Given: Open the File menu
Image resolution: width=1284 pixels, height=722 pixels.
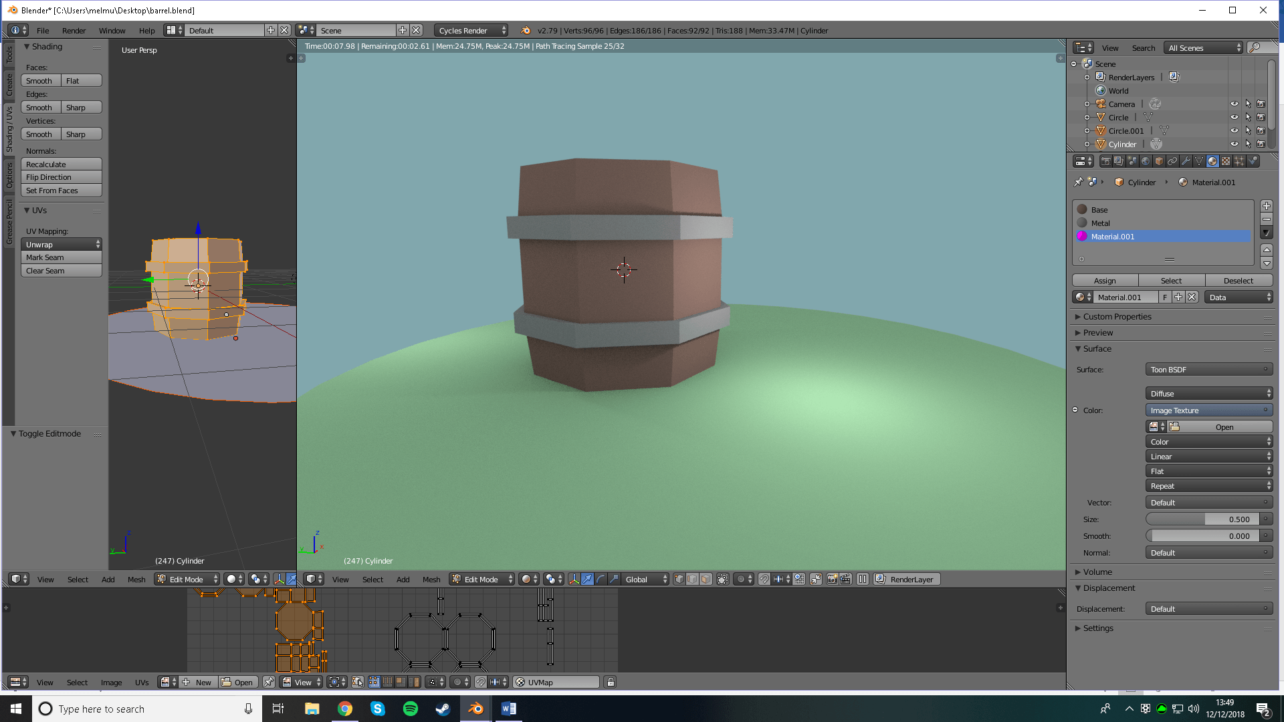Looking at the screenshot, I should pyautogui.click(x=43, y=31).
